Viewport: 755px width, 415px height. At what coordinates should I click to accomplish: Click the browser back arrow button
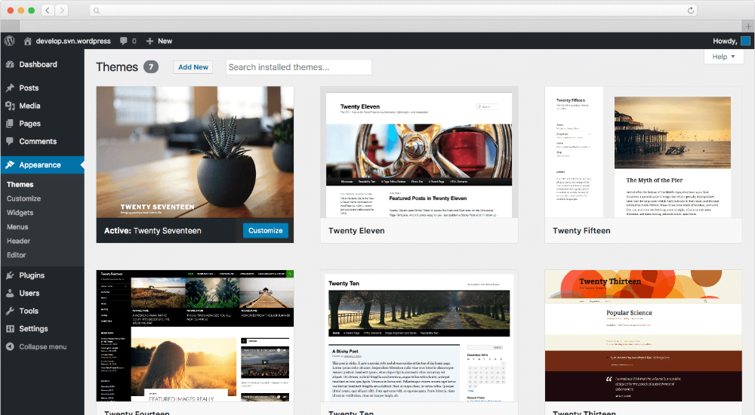pos(48,10)
